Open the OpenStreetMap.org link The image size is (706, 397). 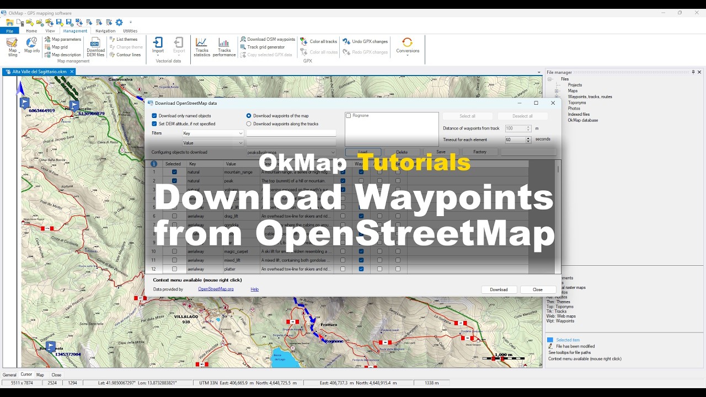point(216,289)
